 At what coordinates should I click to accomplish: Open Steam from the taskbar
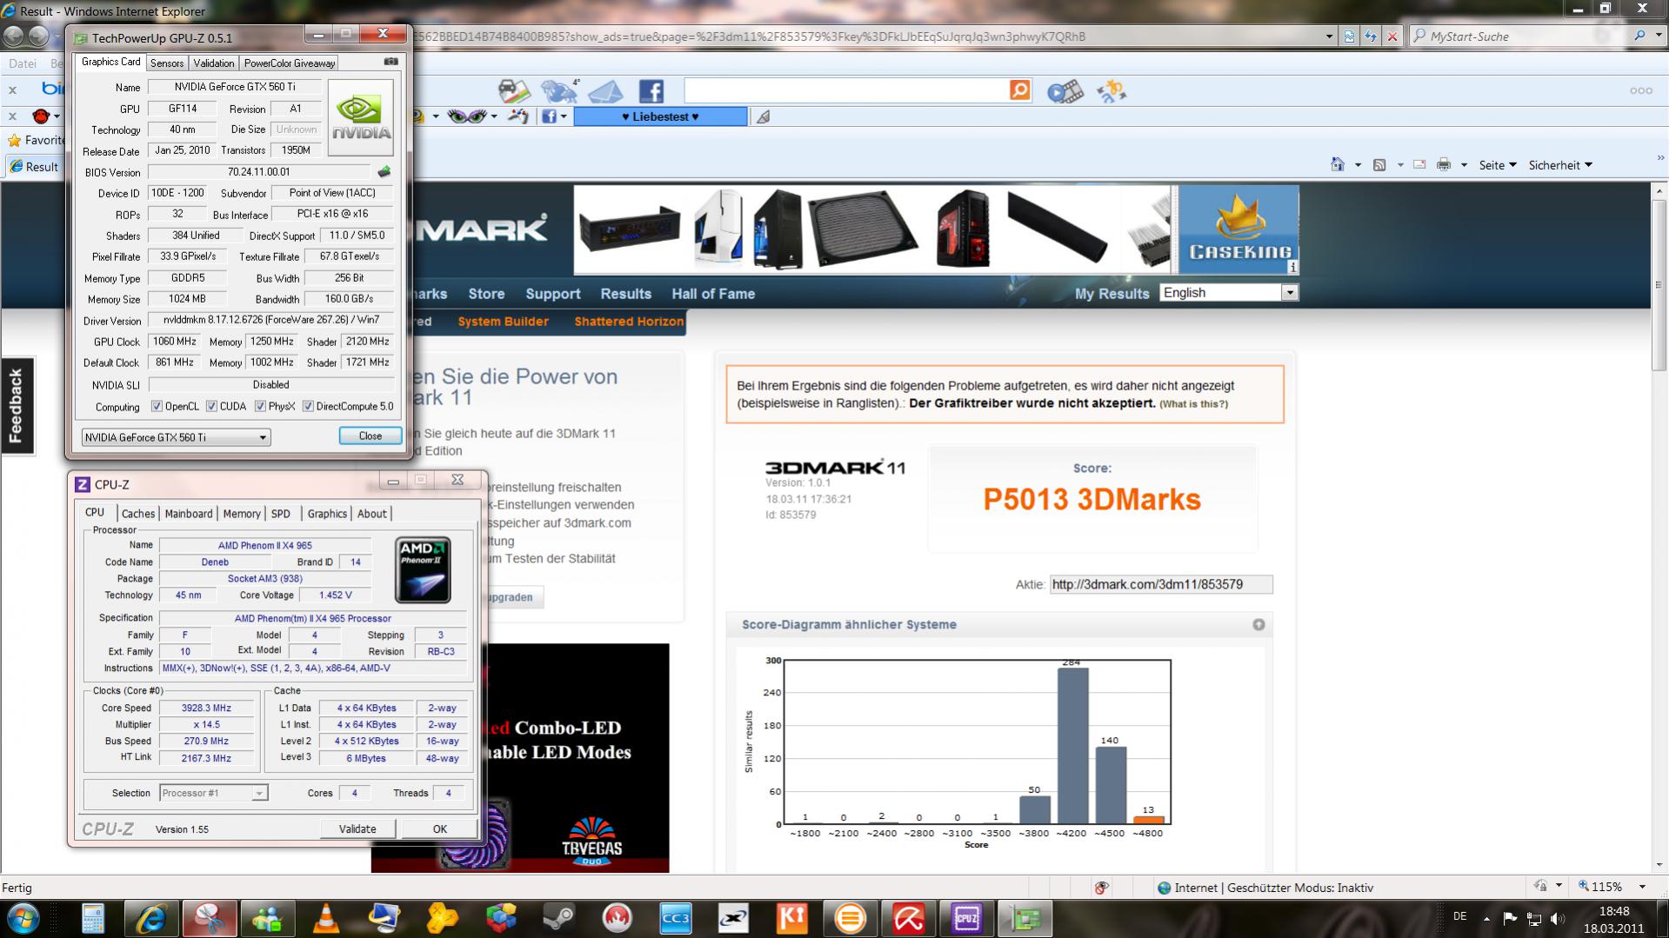[558, 918]
